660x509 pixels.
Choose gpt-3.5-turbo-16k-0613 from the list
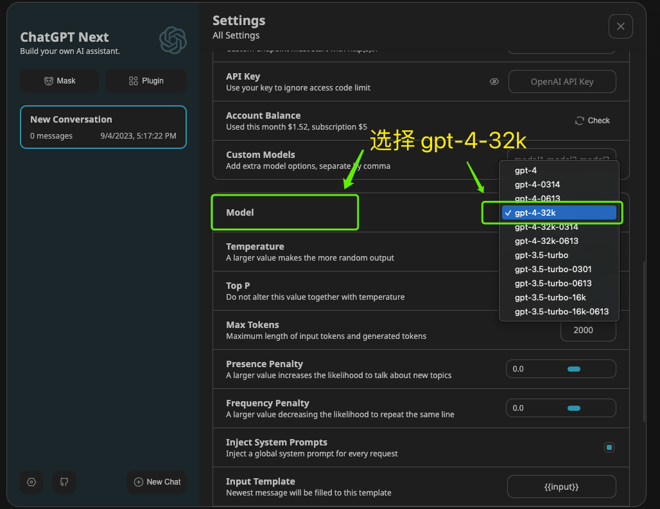[559, 312]
